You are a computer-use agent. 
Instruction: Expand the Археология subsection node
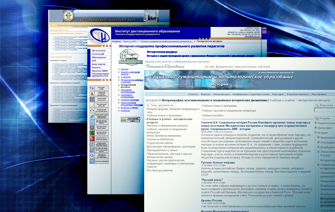pos(319,138)
